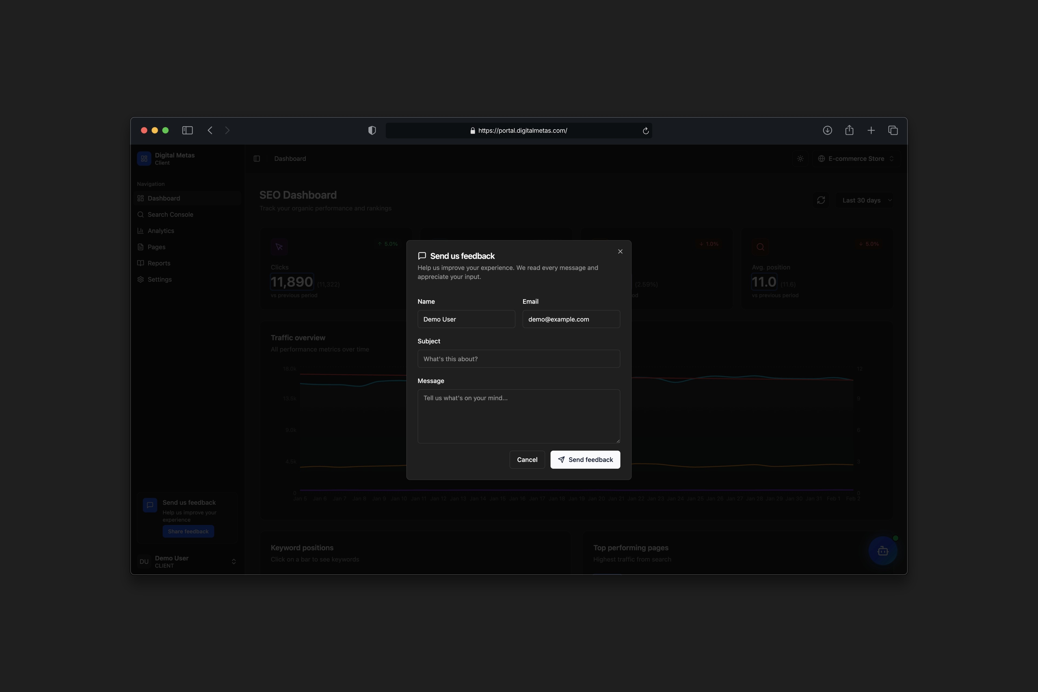Click into the Subject input field

coord(518,359)
